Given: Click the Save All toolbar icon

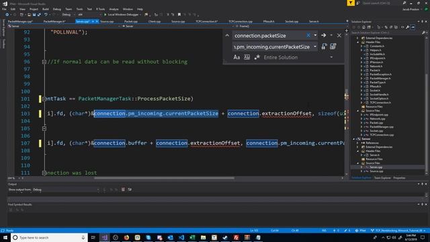Looking at the screenshot, I should click(x=39, y=15).
